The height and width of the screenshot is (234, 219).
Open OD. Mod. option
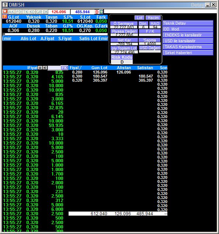click(188, 29)
